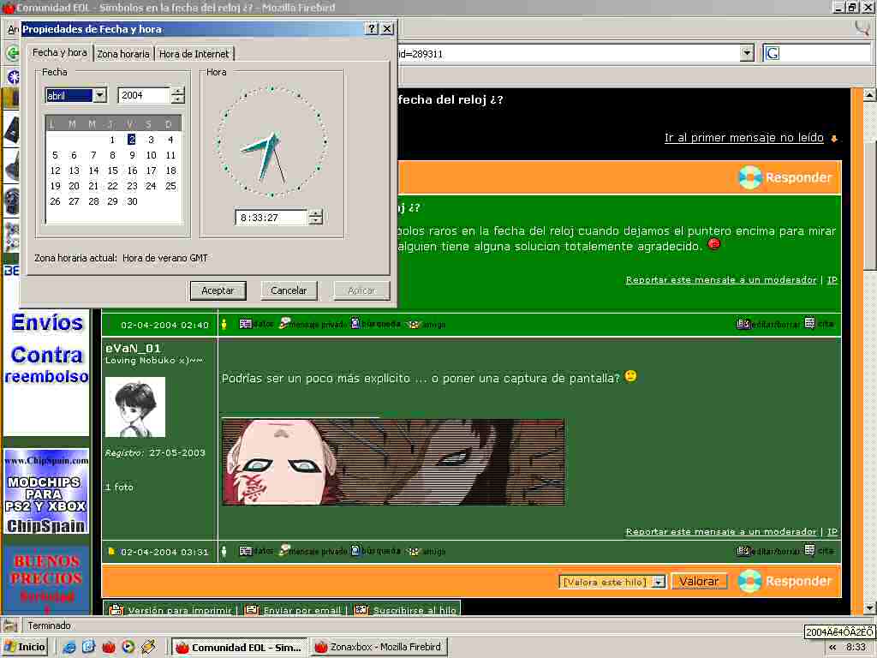Click the time field showing 8:33:27
This screenshot has height=658, width=877.
pos(271,217)
